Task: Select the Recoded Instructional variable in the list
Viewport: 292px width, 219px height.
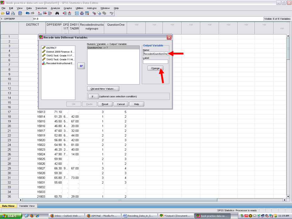Action: (60, 63)
